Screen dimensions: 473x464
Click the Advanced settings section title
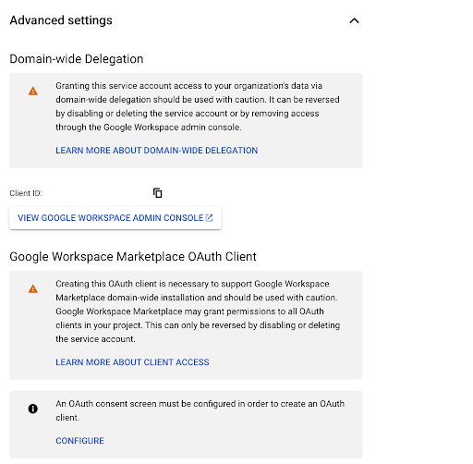61,20
